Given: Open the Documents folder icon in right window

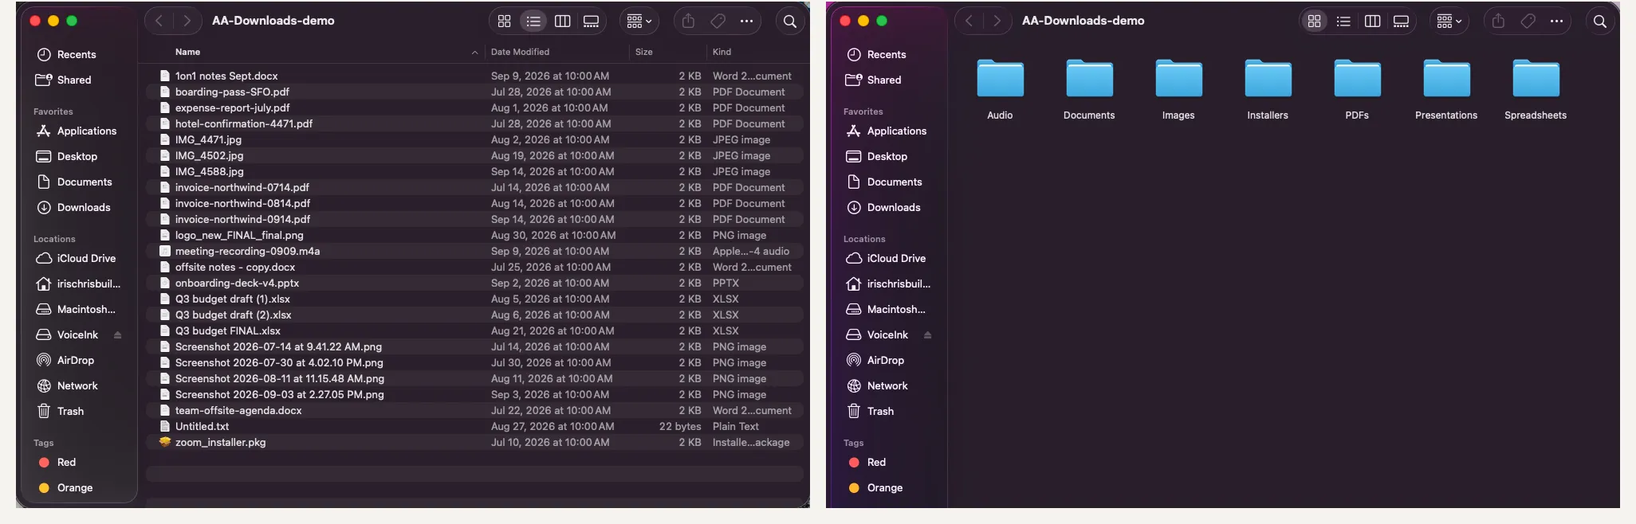Looking at the screenshot, I should [1089, 79].
